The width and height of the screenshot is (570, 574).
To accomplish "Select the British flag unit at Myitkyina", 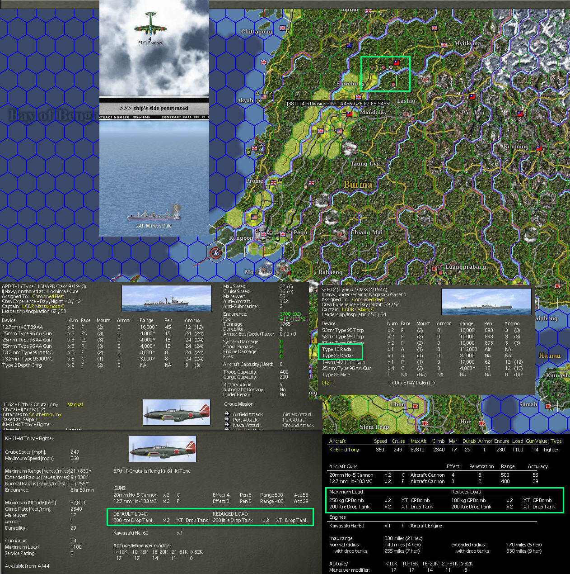I will click(444, 45).
